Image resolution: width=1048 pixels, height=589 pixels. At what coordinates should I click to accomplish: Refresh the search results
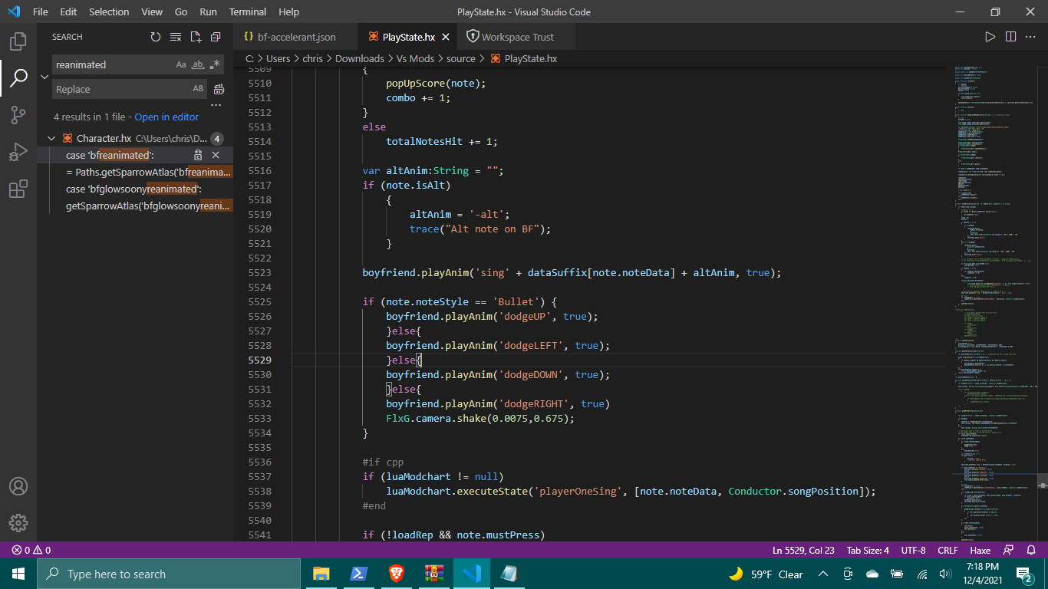tap(156, 36)
